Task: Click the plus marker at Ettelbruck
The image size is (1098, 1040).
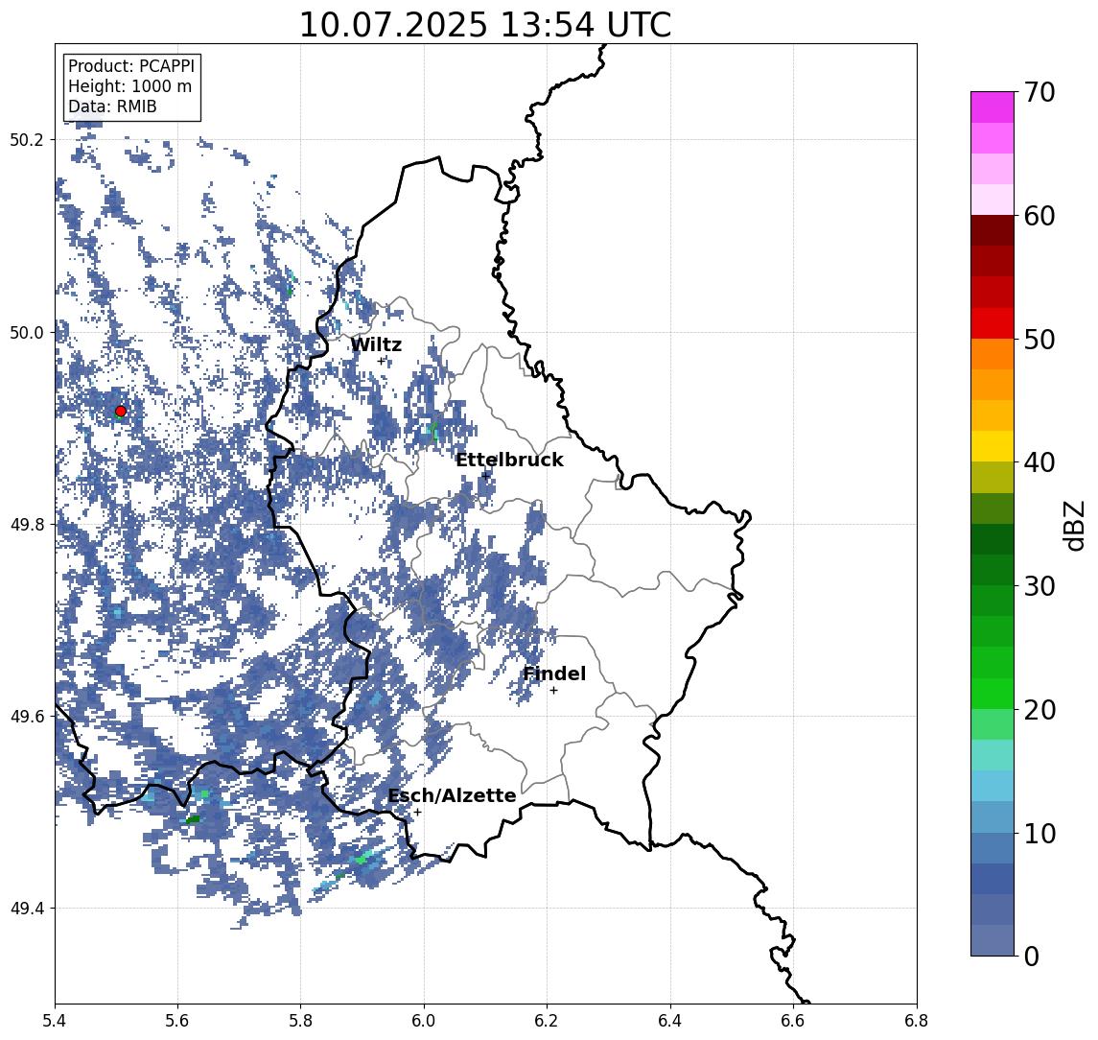Action: pos(486,475)
